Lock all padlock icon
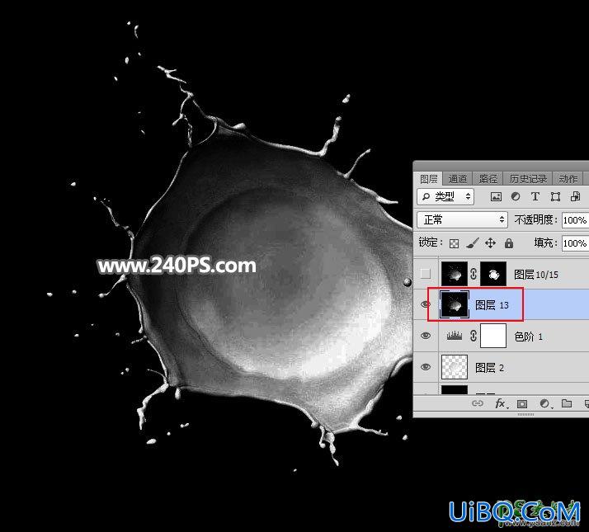Viewport: 589px width, 532px height. pos(509,243)
